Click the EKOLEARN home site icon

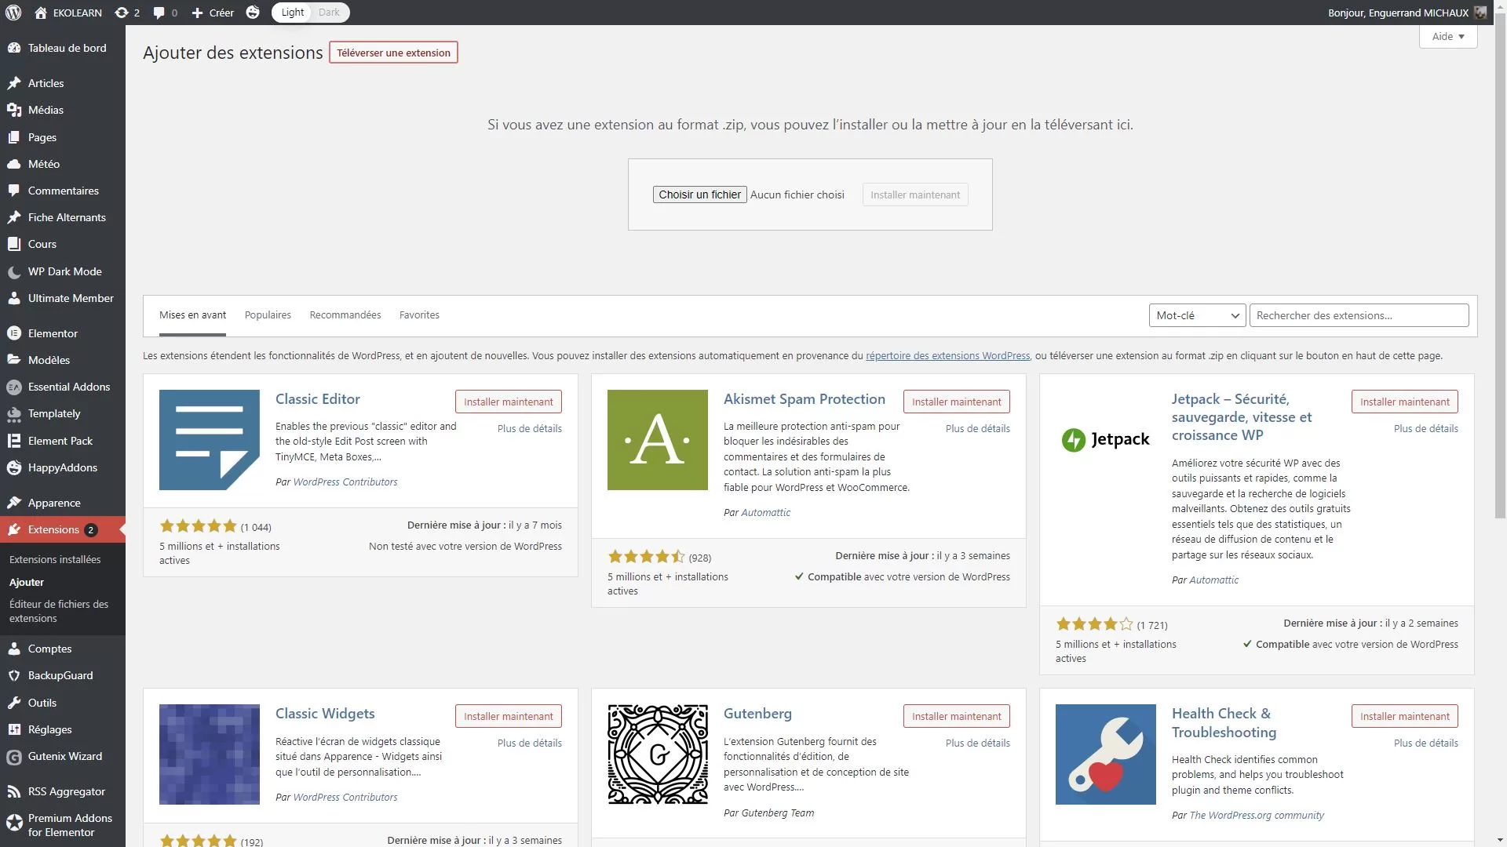pos(41,13)
